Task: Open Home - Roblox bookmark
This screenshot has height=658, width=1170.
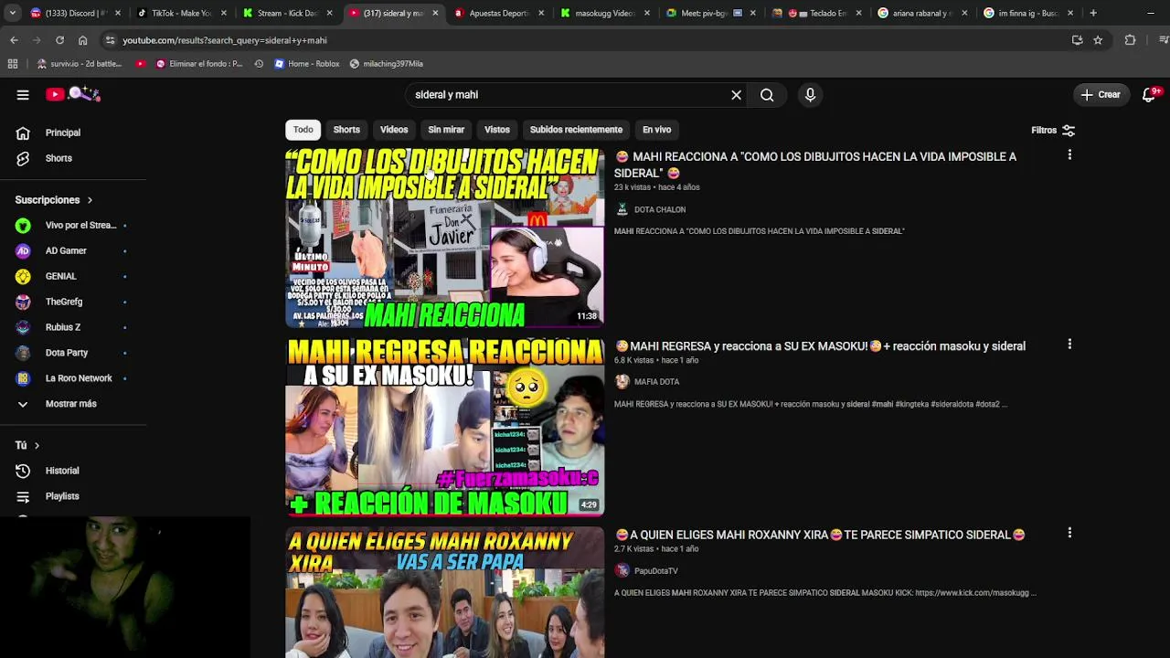Action: click(x=306, y=64)
